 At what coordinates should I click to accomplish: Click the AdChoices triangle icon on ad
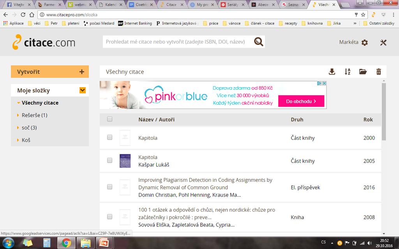pyautogui.click(x=320, y=83)
